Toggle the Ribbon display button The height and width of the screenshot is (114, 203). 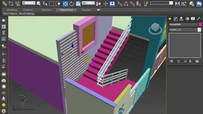click(199, 4)
